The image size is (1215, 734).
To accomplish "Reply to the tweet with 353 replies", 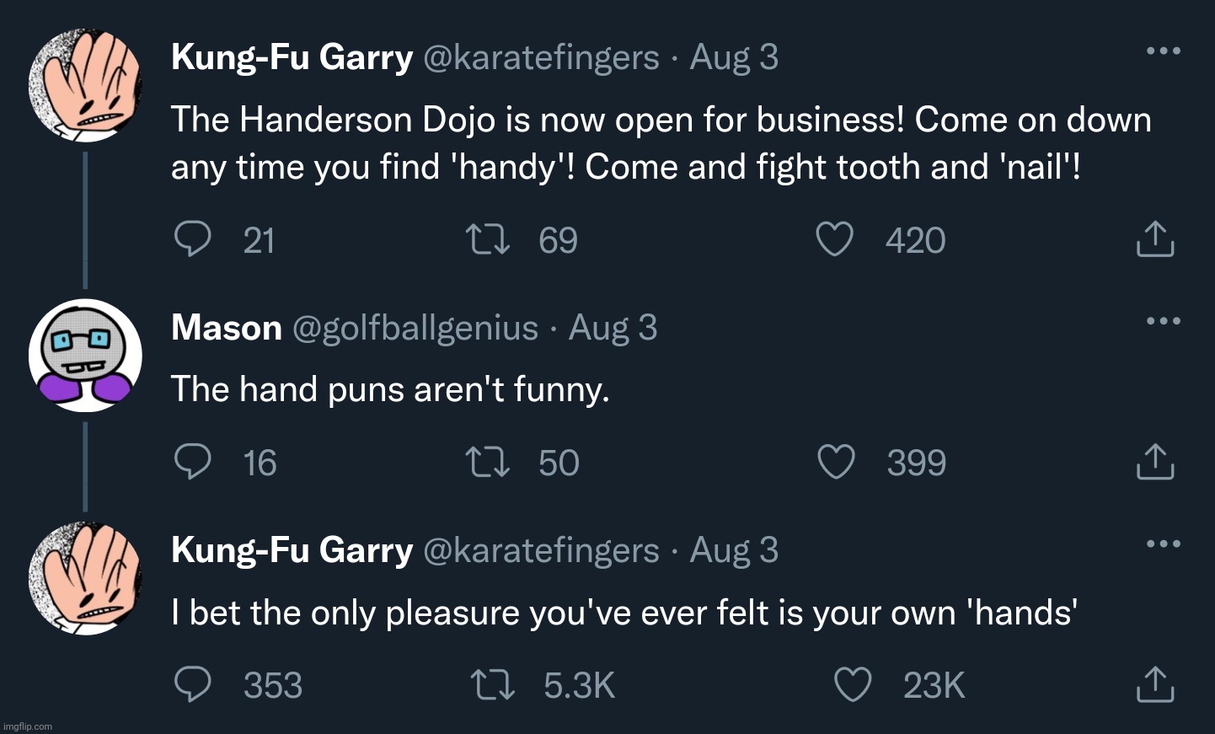I will 192,684.
